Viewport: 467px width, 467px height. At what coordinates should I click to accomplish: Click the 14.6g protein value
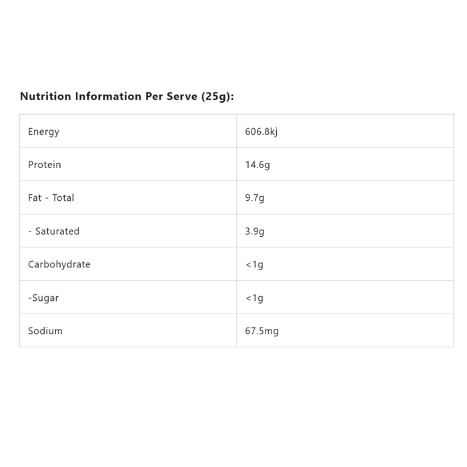pyautogui.click(x=258, y=165)
